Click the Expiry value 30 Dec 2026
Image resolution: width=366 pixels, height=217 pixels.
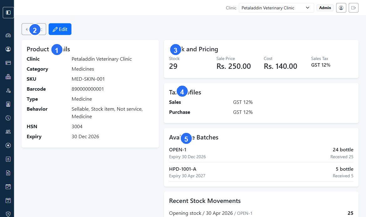click(x=85, y=136)
